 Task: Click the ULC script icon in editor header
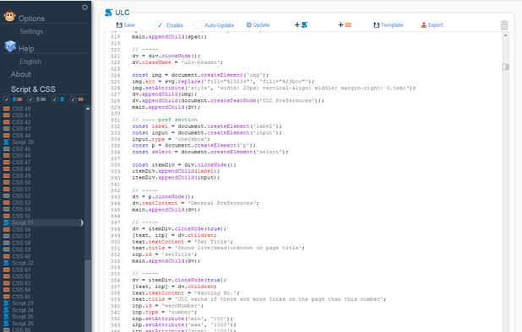[x=108, y=13]
